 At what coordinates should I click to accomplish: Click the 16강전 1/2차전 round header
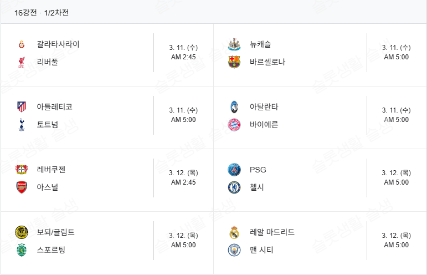42,12
